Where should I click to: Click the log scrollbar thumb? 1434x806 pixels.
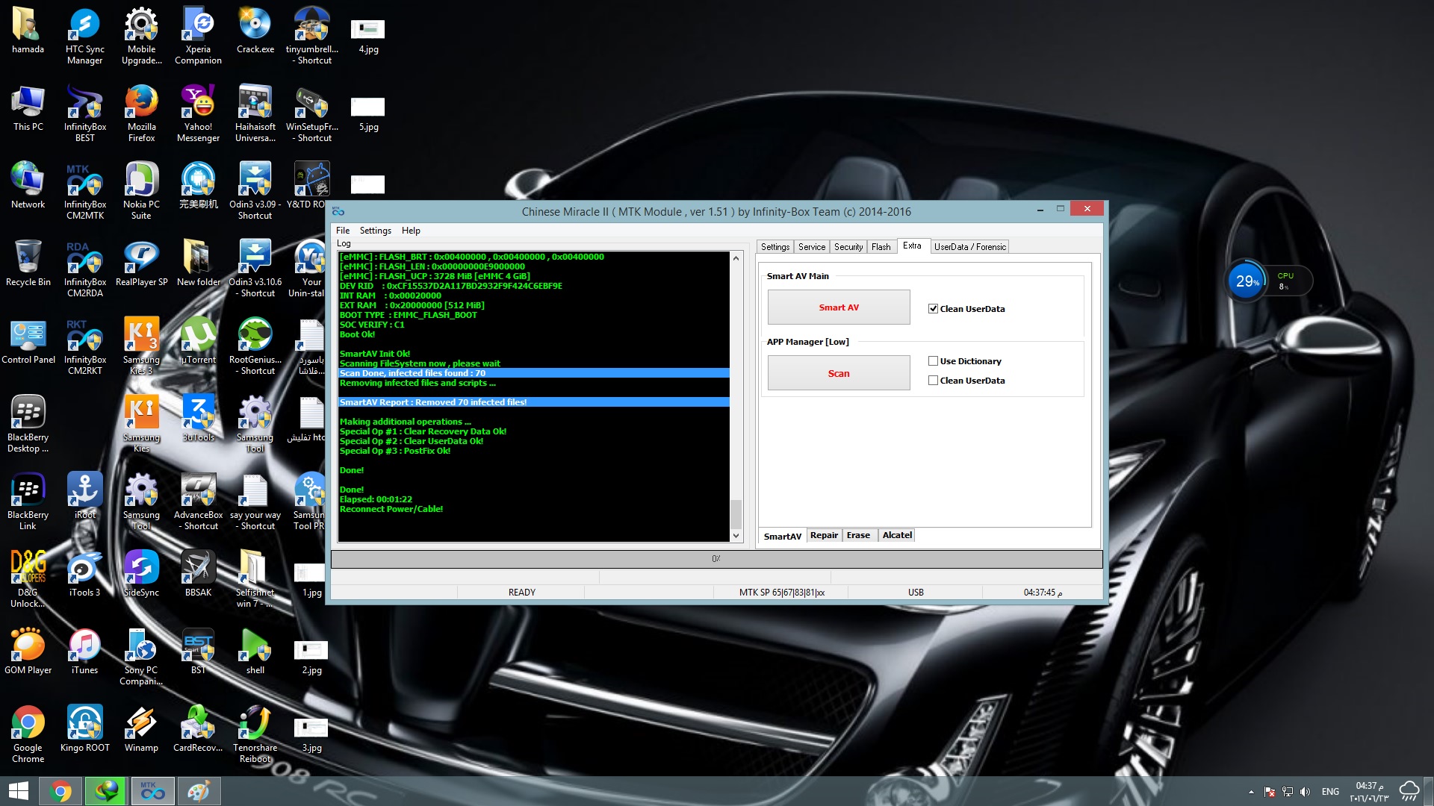pos(736,513)
